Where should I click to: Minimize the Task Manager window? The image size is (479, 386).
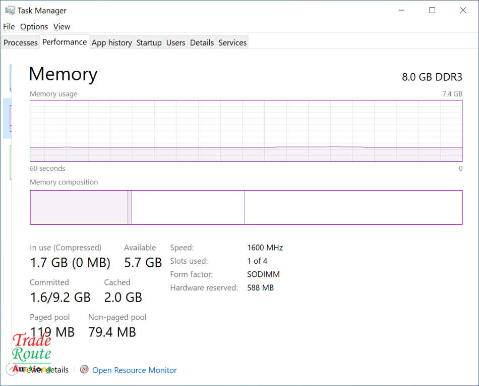(x=401, y=10)
